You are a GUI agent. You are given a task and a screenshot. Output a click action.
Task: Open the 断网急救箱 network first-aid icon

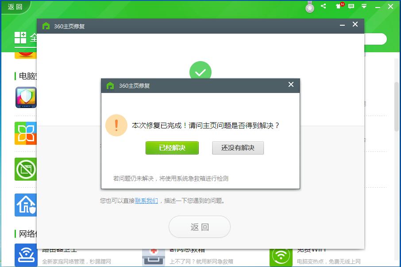pos(153,255)
